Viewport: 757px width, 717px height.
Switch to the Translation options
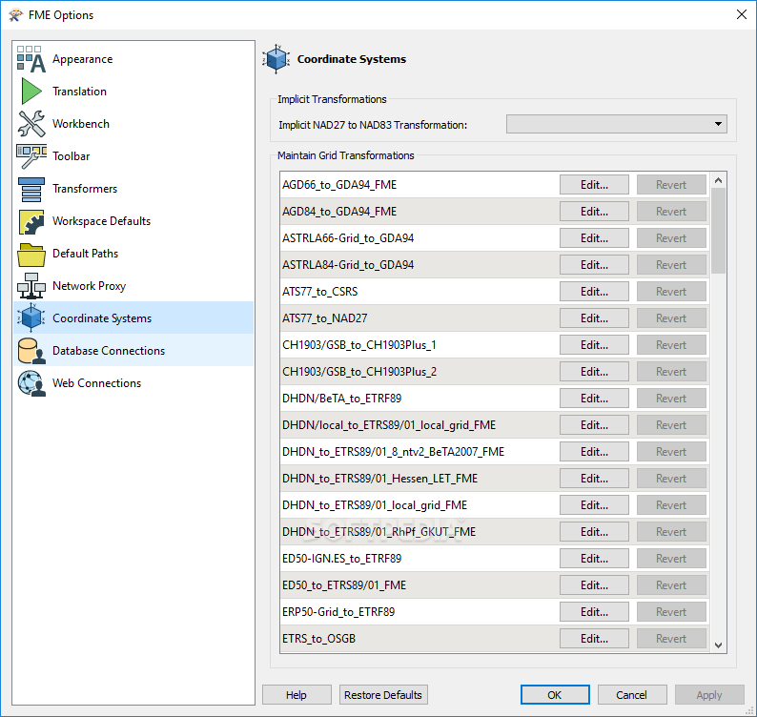point(80,92)
